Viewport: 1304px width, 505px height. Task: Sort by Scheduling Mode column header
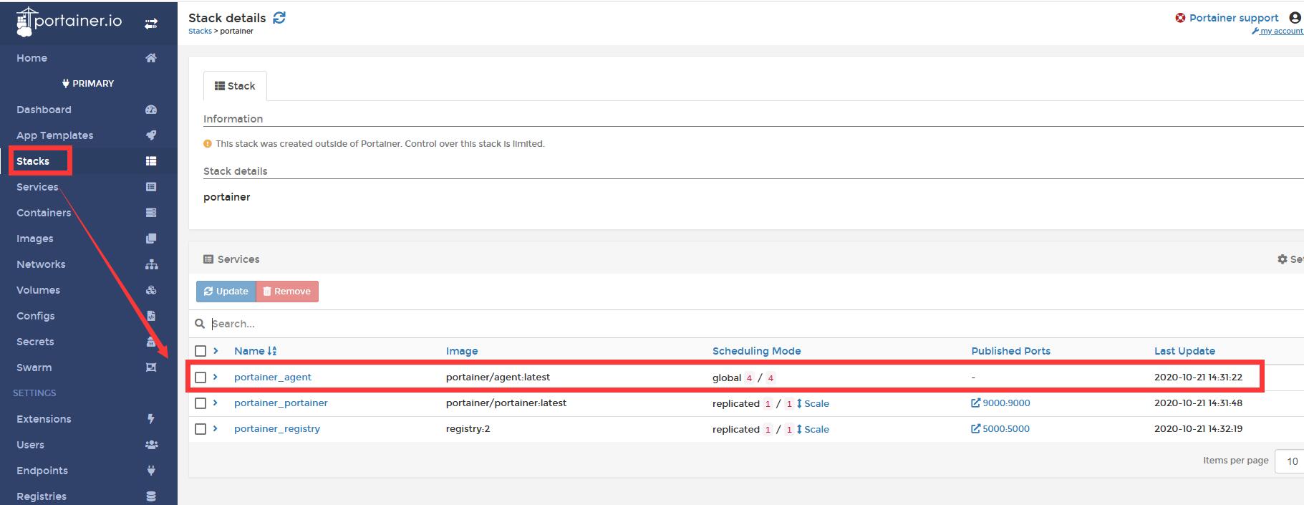tap(756, 351)
